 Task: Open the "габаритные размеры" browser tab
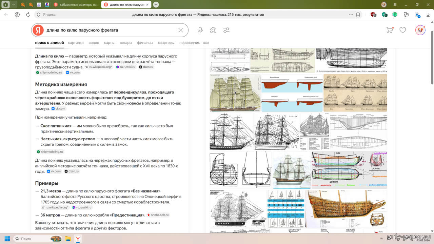click(76, 5)
